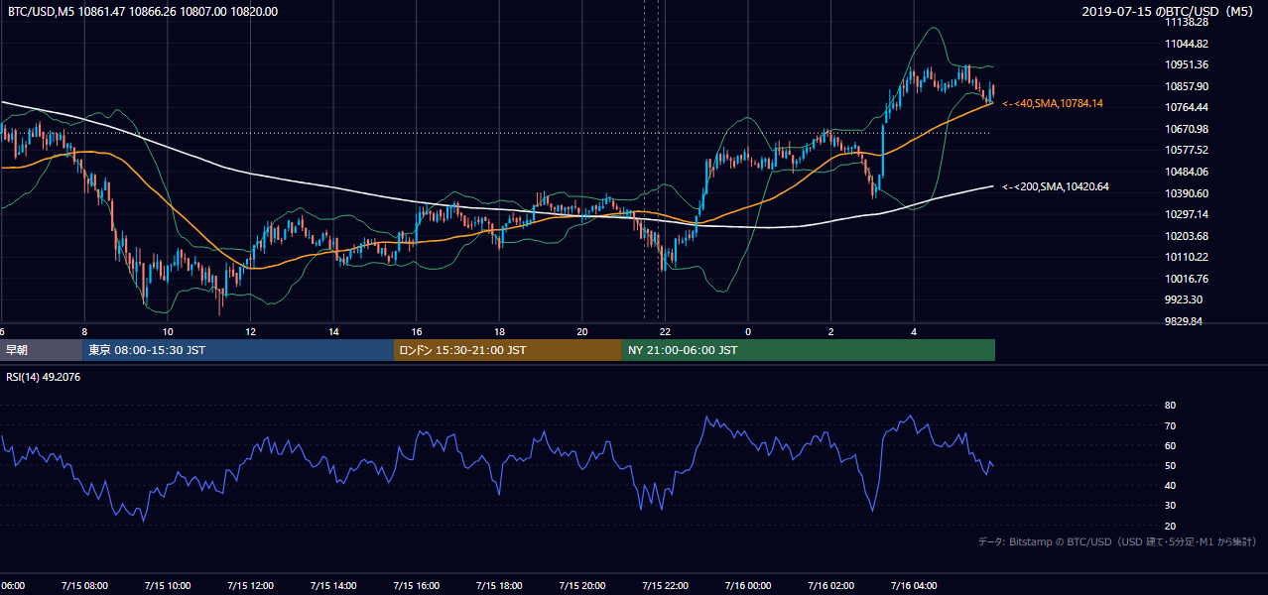Click the bottom time label 7/16 04:00
The image size is (1268, 595).
click(x=914, y=586)
